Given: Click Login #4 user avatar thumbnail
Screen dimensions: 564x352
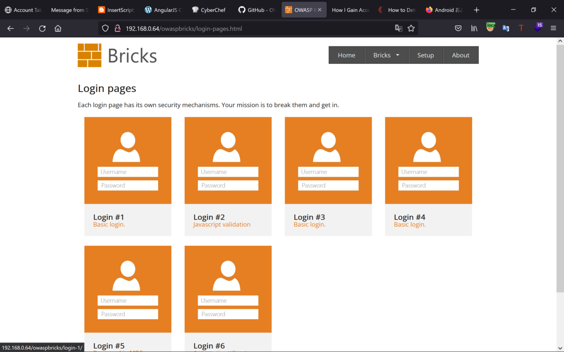Looking at the screenshot, I should click(x=428, y=161).
